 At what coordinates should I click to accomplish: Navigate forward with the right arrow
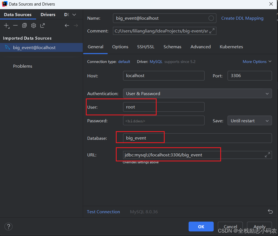pyautogui.click(x=76, y=25)
